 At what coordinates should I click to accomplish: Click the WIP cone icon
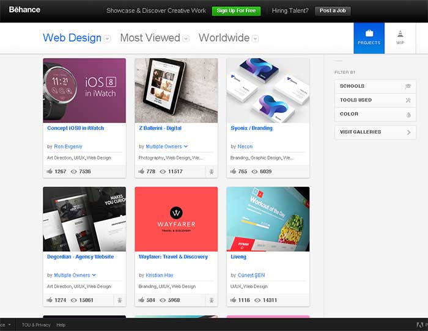[400, 34]
